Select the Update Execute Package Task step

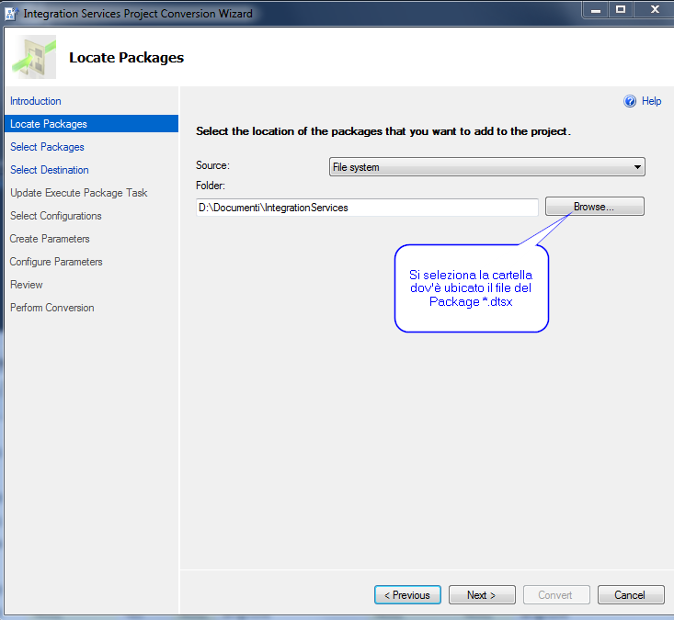tap(79, 193)
